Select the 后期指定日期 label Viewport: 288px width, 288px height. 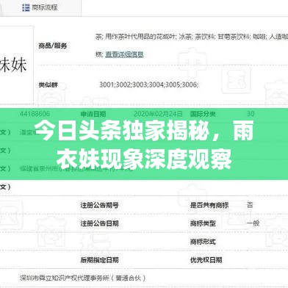(x=100, y=260)
